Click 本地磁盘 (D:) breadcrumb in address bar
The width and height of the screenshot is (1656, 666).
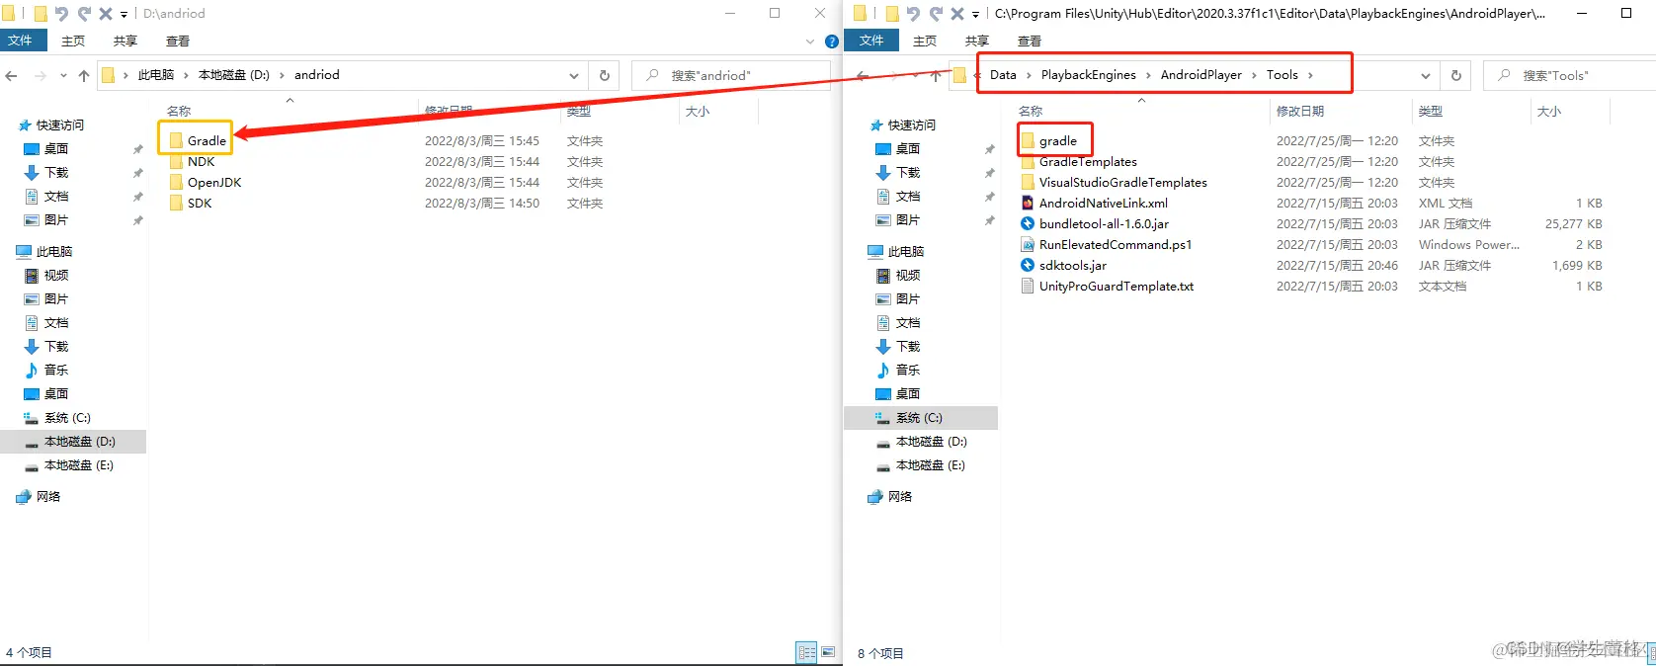click(x=234, y=75)
